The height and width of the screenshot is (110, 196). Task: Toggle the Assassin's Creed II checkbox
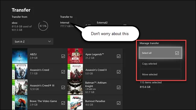[119, 72]
